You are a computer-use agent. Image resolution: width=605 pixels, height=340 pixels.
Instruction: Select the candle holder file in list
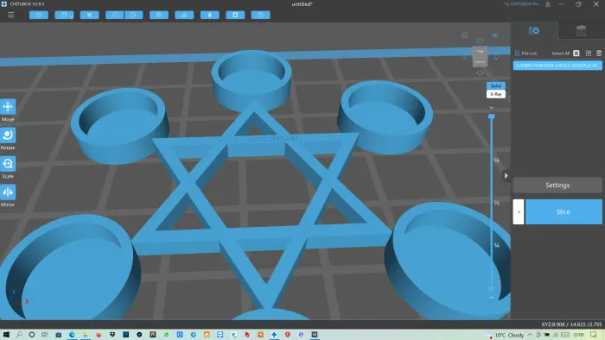pyautogui.click(x=557, y=66)
